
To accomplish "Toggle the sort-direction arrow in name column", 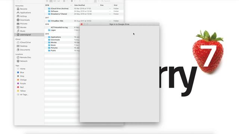I will (71, 5).
